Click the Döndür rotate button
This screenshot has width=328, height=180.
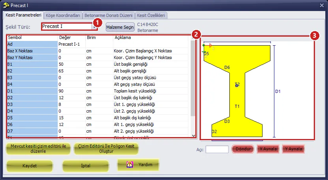click(243, 149)
